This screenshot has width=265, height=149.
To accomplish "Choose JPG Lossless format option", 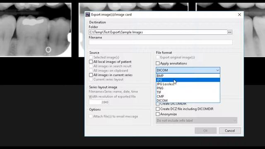I will pyautogui.click(x=188, y=84).
